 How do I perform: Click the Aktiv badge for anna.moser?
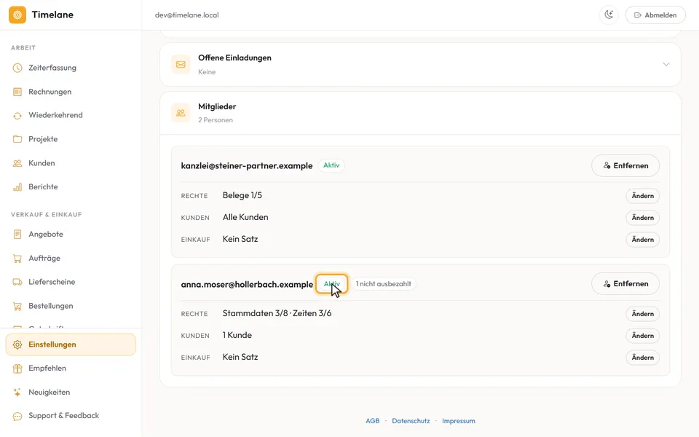332,284
